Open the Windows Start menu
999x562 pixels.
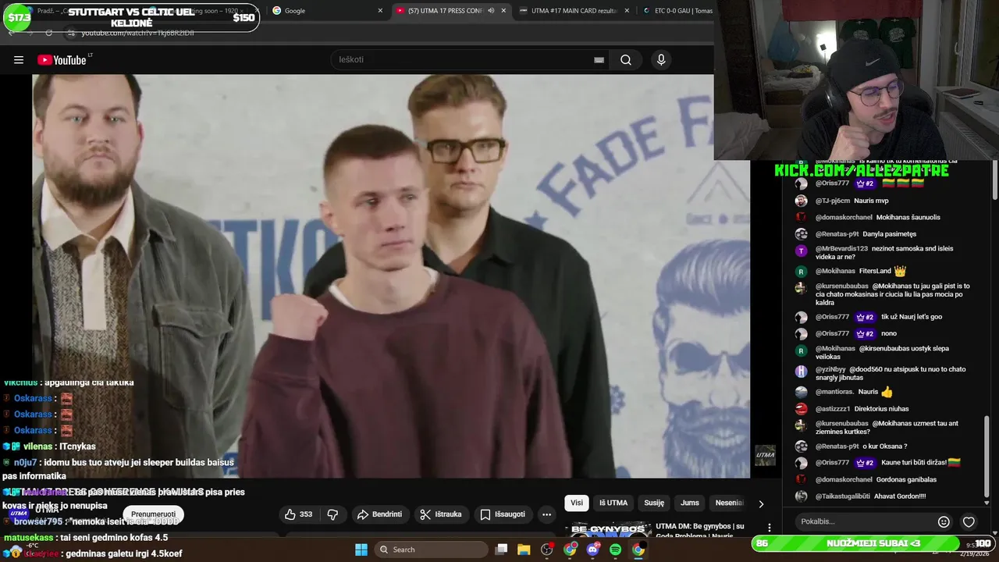click(361, 550)
